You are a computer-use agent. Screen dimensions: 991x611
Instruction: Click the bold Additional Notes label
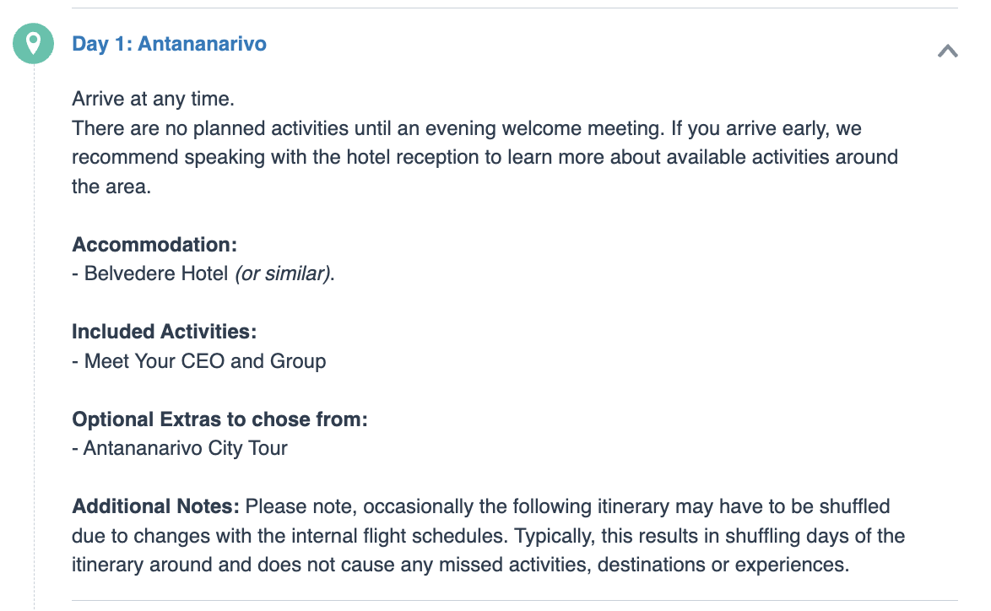[x=155, y=506]
